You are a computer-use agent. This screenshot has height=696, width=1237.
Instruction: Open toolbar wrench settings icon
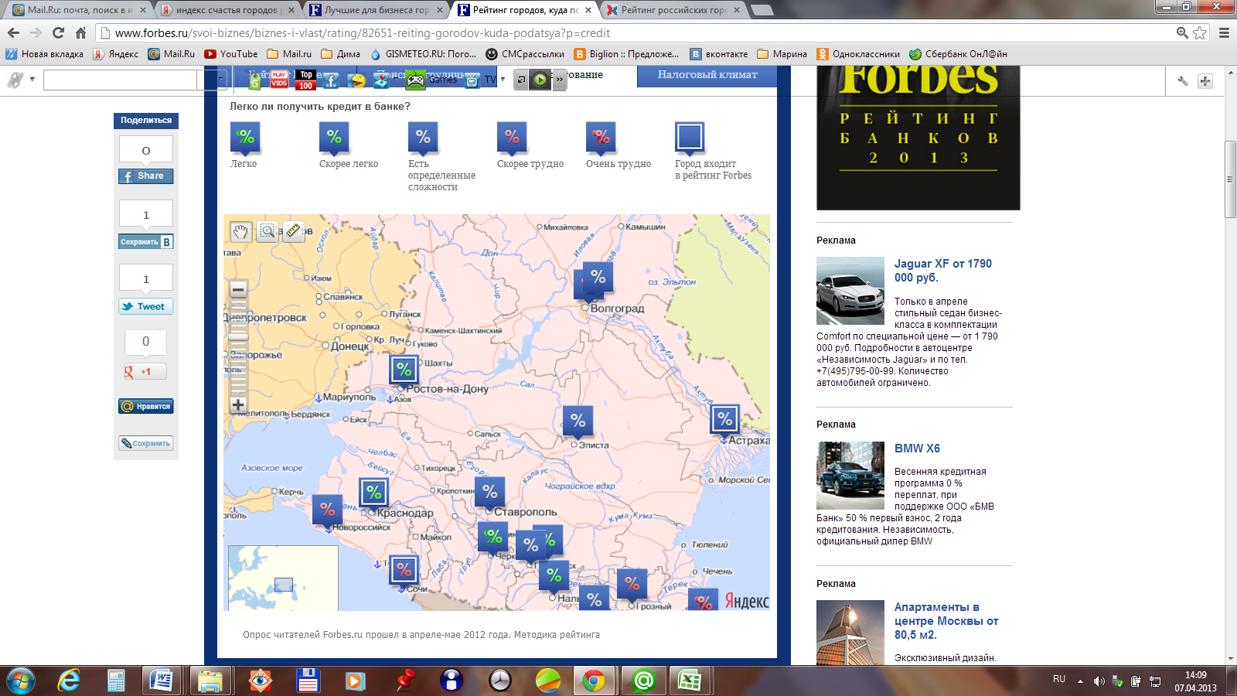click(1182, 80)
